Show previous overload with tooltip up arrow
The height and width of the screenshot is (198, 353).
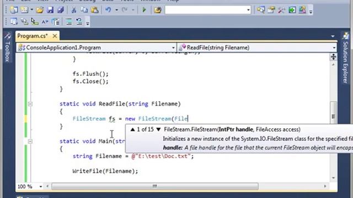[132, 130]
